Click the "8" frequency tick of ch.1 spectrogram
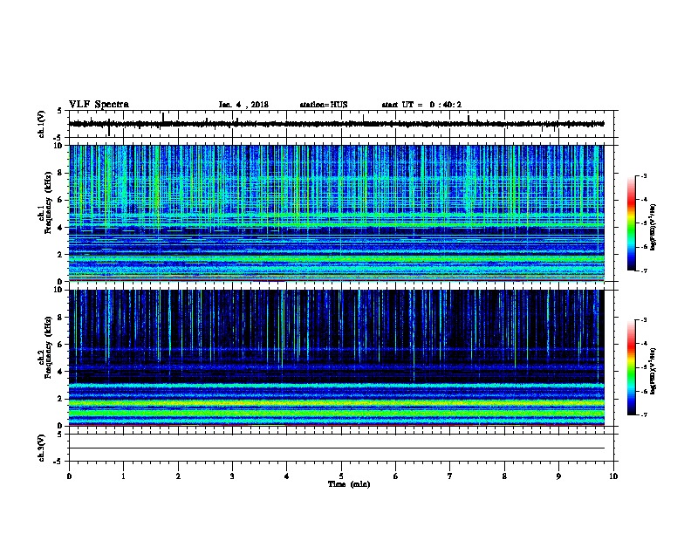The height and width of the screenshot is (534, 691). 61,173
